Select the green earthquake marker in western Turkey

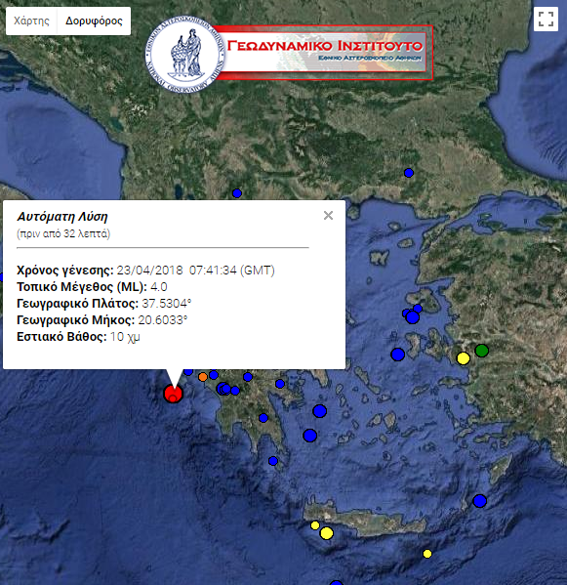[x=482, y=351]
